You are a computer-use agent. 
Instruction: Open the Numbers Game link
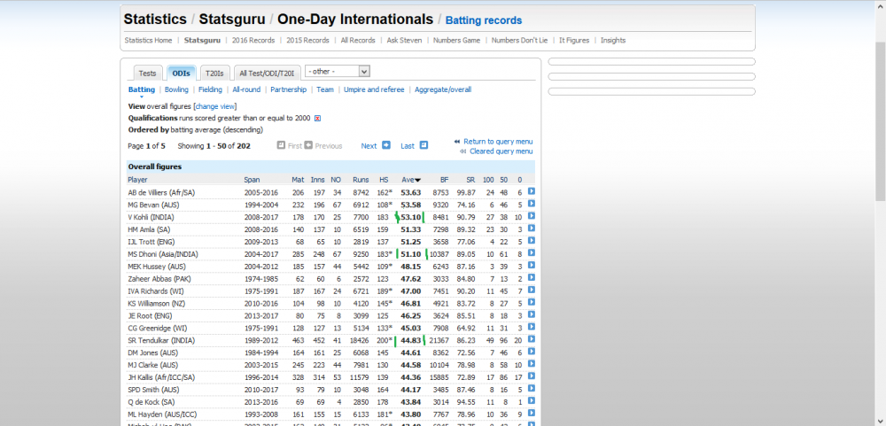pos(456,40)
